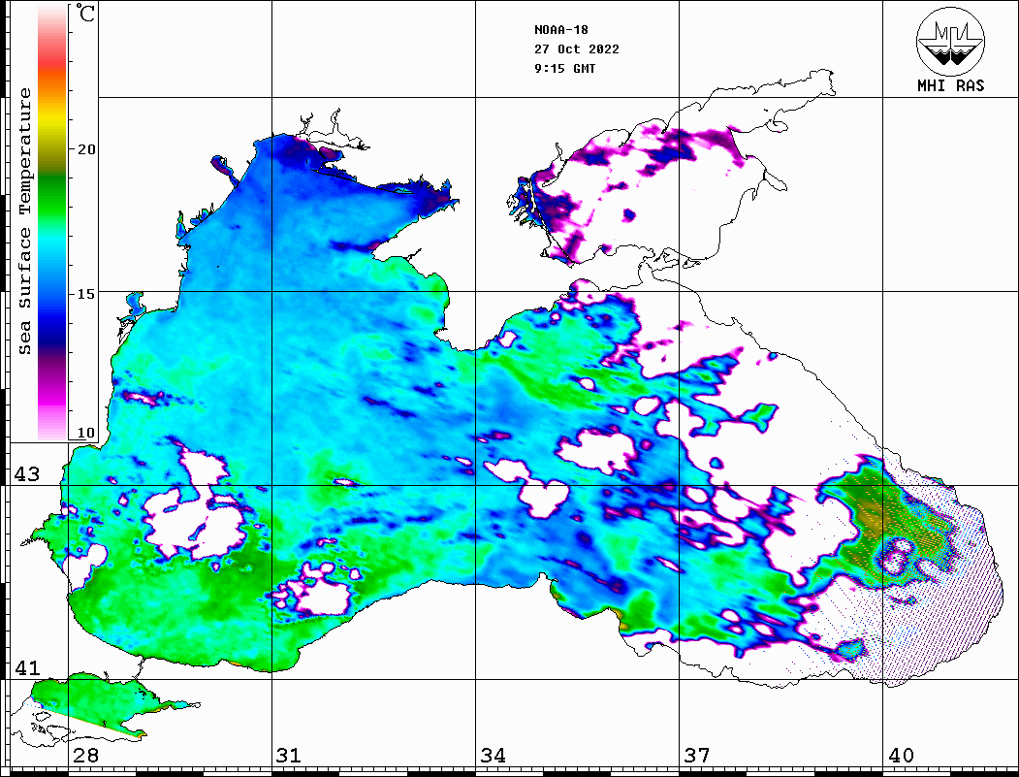This screenshot has width=1019, height=777.
Task: Click the MHI RAS logo emblem
Action: tap(950, 41)
